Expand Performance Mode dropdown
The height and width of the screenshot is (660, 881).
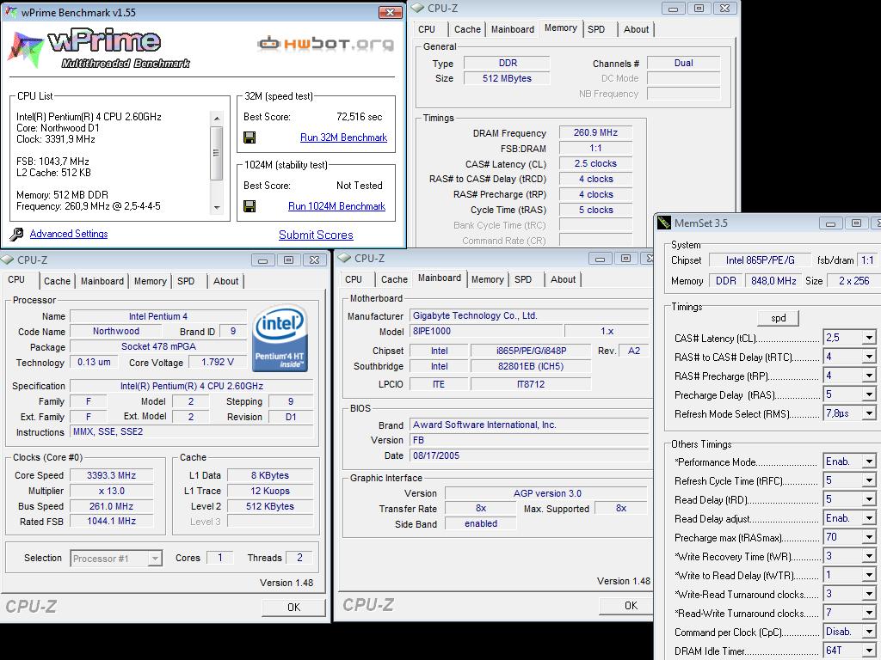click(x=869, y=461)
